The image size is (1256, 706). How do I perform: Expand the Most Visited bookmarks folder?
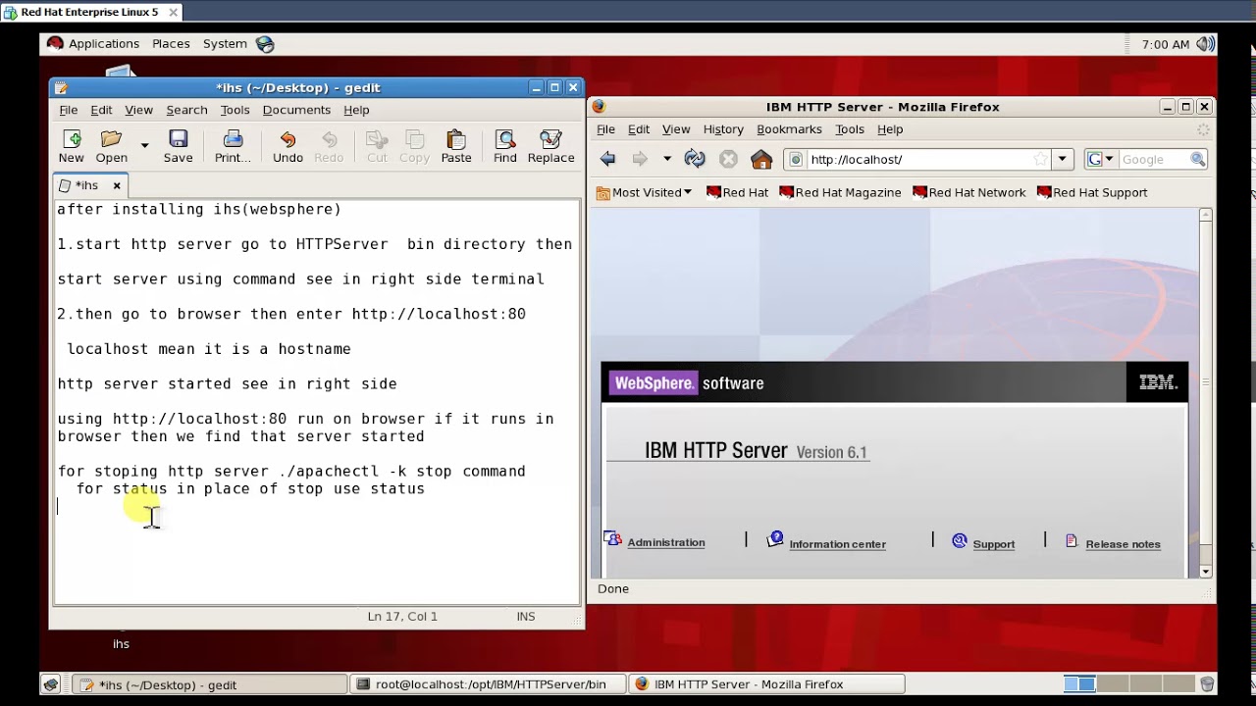click(644, 192)
